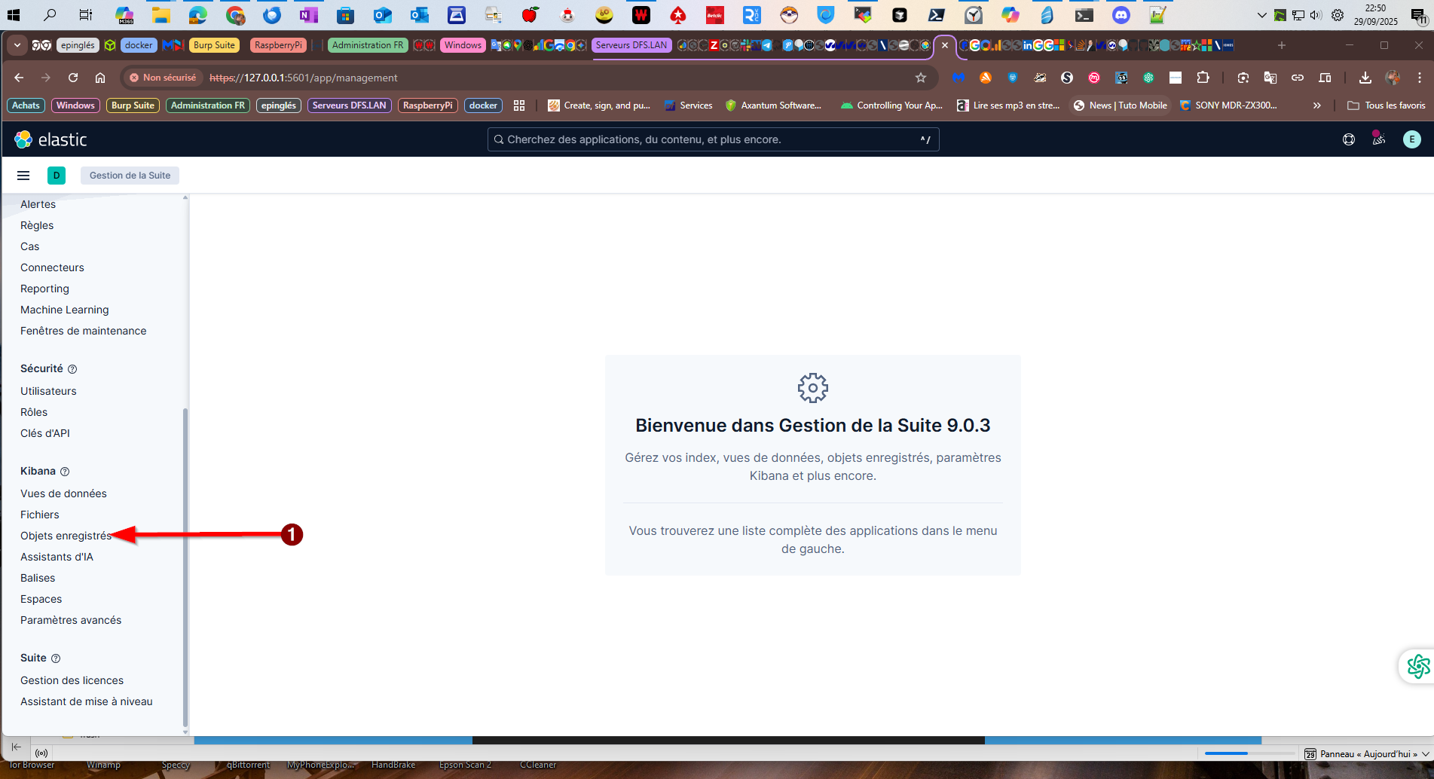Expand the hidden bookmarks overflow chevron
This screenshot has height=779, width=1434.
coord(1316,105)
